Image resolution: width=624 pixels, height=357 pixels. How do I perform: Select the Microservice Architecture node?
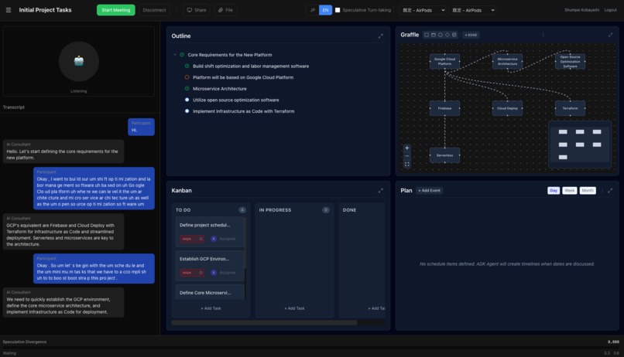pos(507,62)
